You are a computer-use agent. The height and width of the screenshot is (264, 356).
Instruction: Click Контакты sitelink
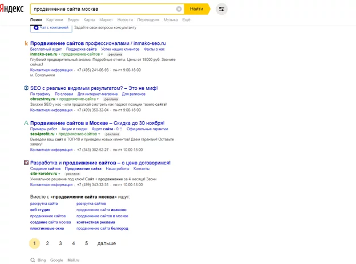tap(141, 168)
